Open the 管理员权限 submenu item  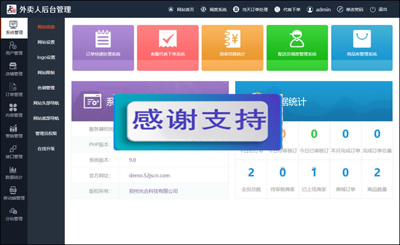[x=46, y=134]
